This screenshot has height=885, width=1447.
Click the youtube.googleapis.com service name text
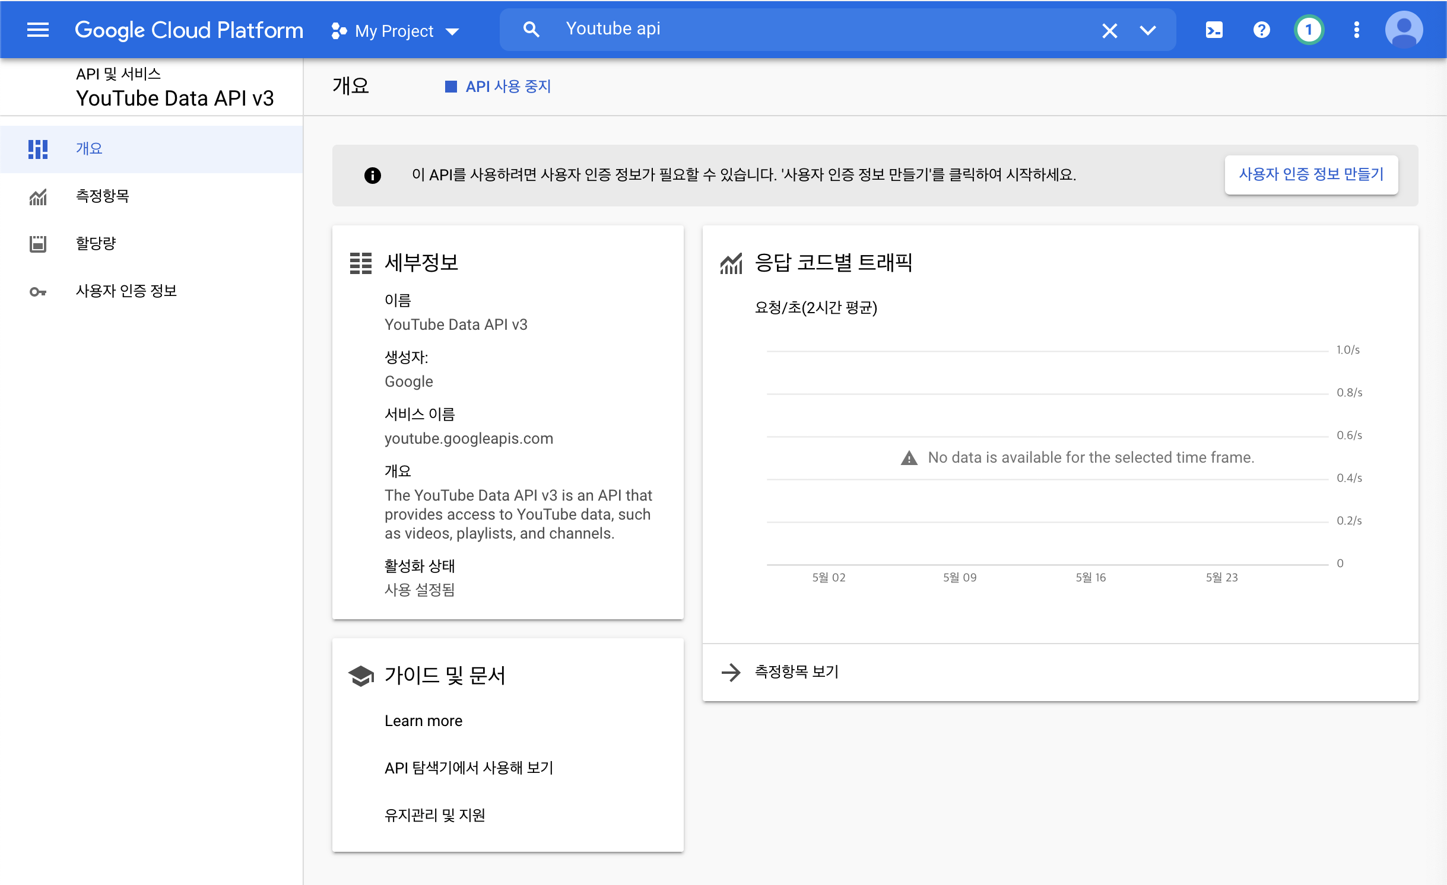click(469, 438)
